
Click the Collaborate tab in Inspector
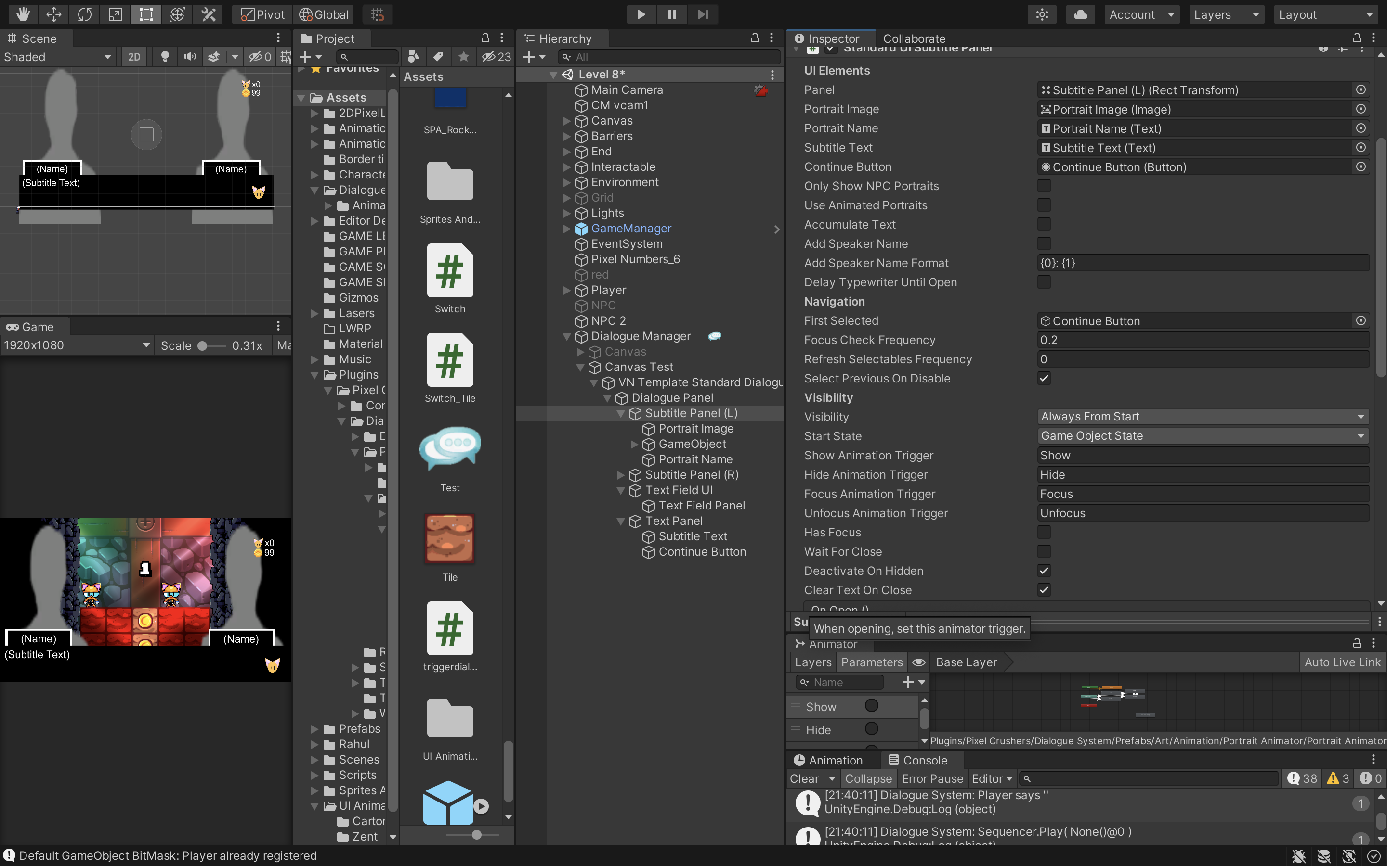[x=914, y=39]
